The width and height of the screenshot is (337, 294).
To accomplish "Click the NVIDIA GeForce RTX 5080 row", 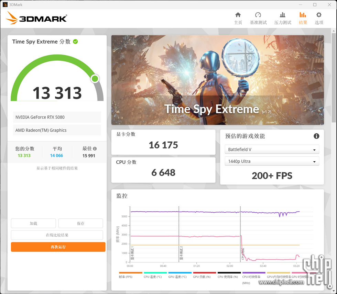I will (x=57, y=117).
